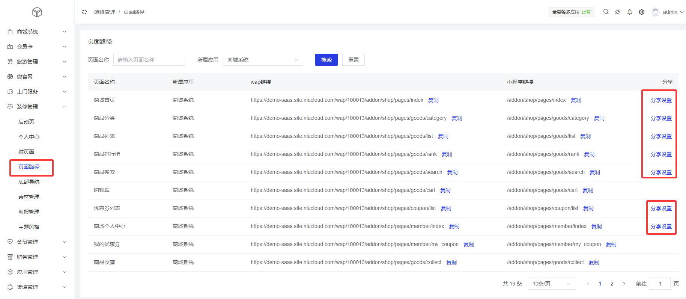Click the admin user avatar

pyautogui.click(x=655, y=12)
